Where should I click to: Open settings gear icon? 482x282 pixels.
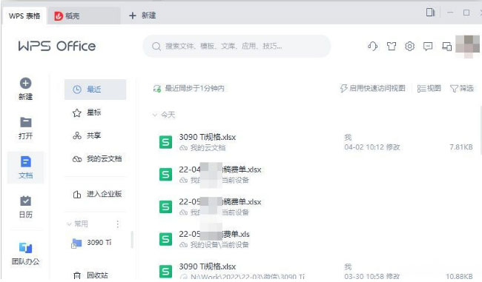(x=409, y=47)
